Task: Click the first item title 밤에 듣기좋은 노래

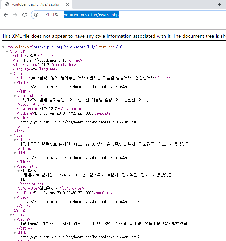Action: coord(93,78)
